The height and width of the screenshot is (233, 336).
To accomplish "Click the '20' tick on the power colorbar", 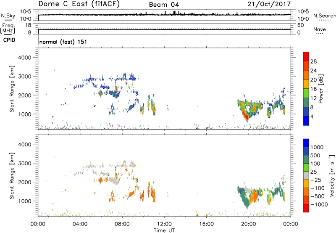I will click(313, 80).
